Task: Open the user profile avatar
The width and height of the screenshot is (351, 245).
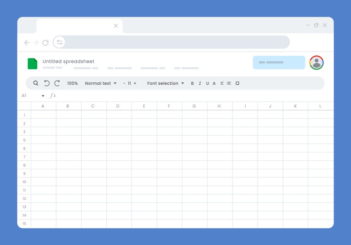Action: 317,63
